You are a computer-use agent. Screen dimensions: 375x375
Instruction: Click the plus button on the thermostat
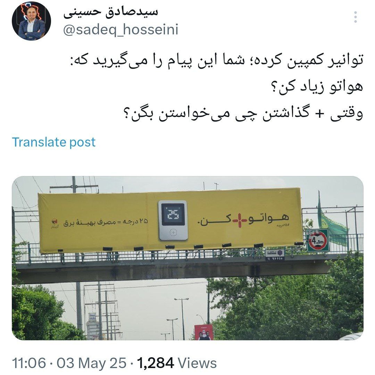(173, 232)
